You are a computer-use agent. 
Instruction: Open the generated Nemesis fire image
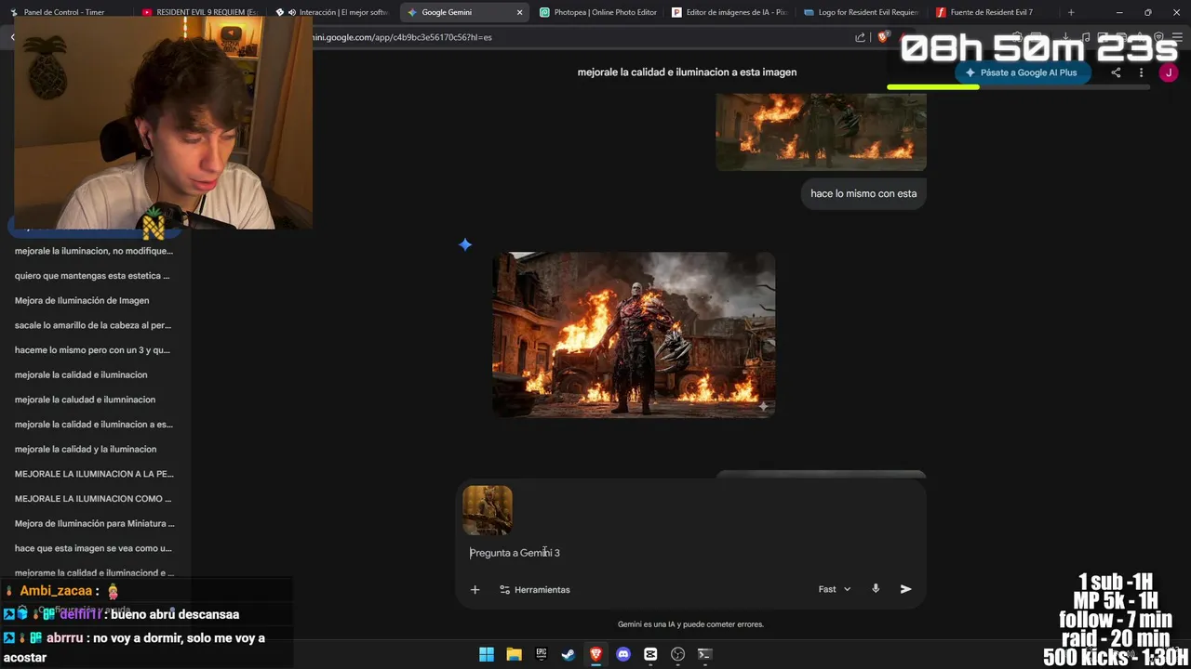point(634,334)
